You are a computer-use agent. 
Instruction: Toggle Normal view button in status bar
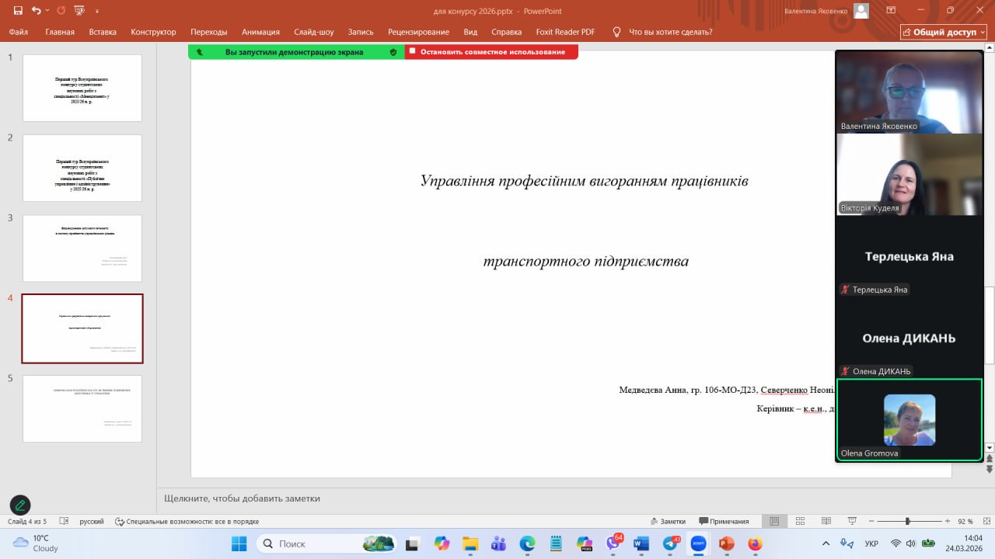pos(773,521)
